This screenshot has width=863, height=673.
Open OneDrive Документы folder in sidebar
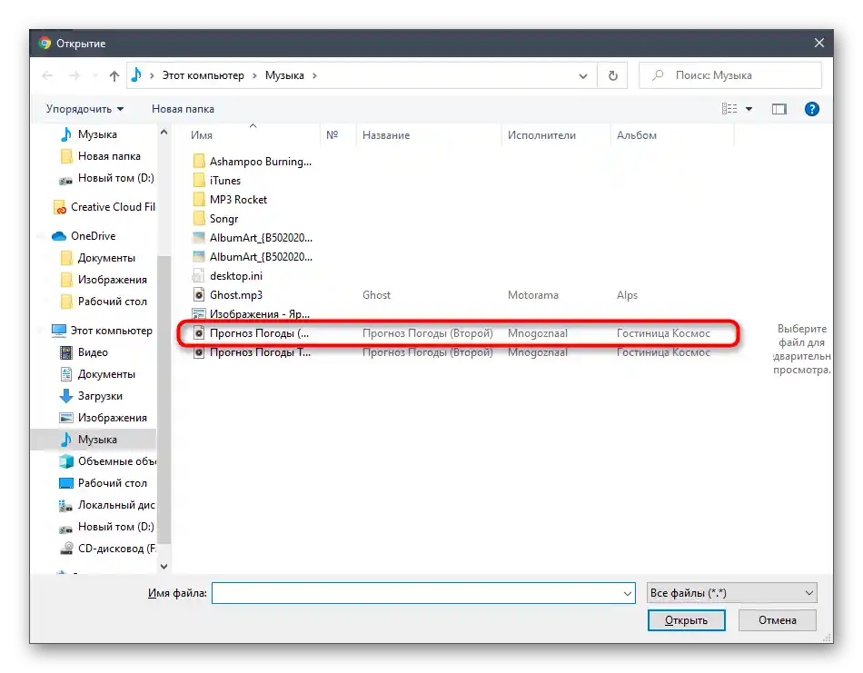[97, 258]
